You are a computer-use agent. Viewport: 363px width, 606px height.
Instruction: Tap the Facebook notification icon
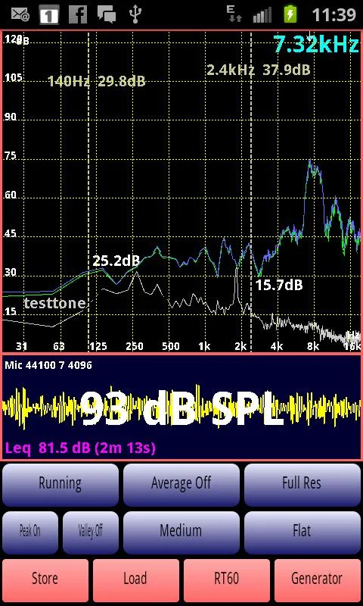click(x=78, y=14)
